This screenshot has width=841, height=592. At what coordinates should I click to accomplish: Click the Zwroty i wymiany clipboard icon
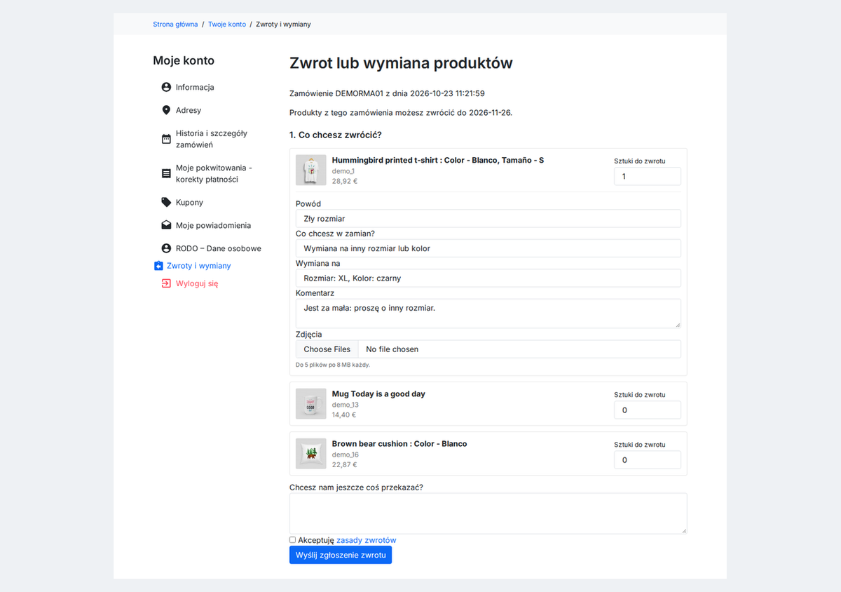coord(158,266)
